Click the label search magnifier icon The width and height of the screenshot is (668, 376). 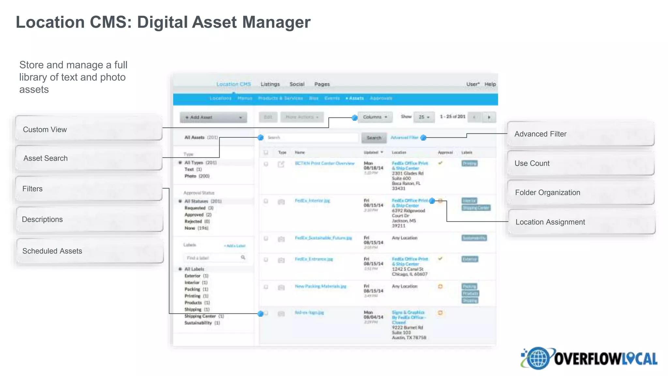point(243,258)
